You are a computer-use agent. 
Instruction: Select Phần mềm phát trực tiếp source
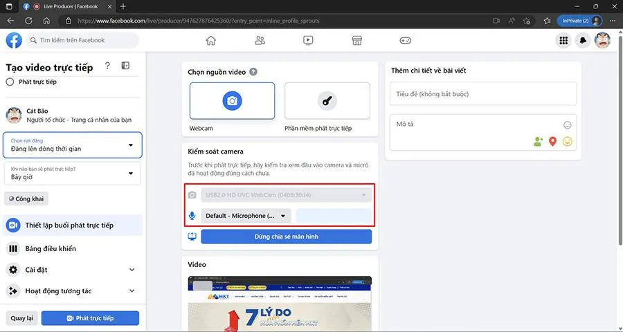327,101
